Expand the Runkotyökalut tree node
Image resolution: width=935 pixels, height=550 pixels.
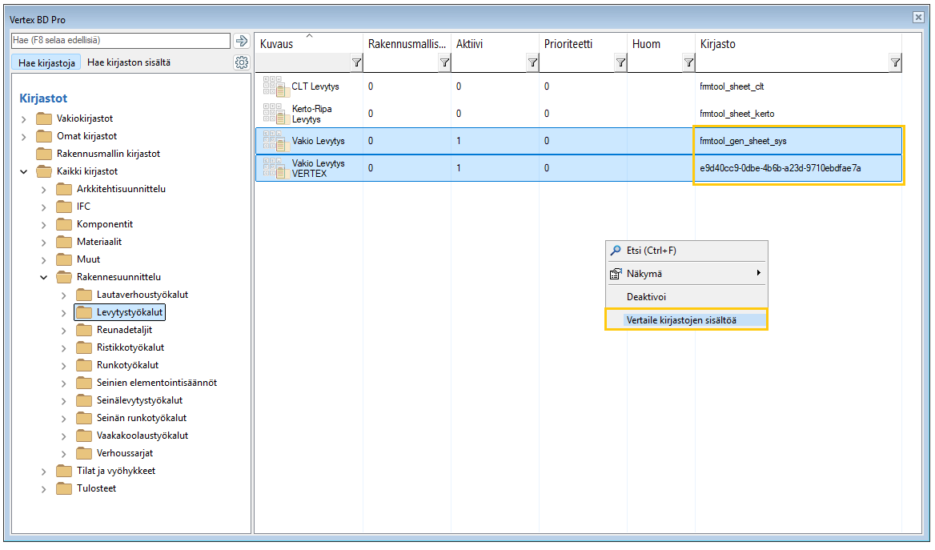click(x=64, y=366)
